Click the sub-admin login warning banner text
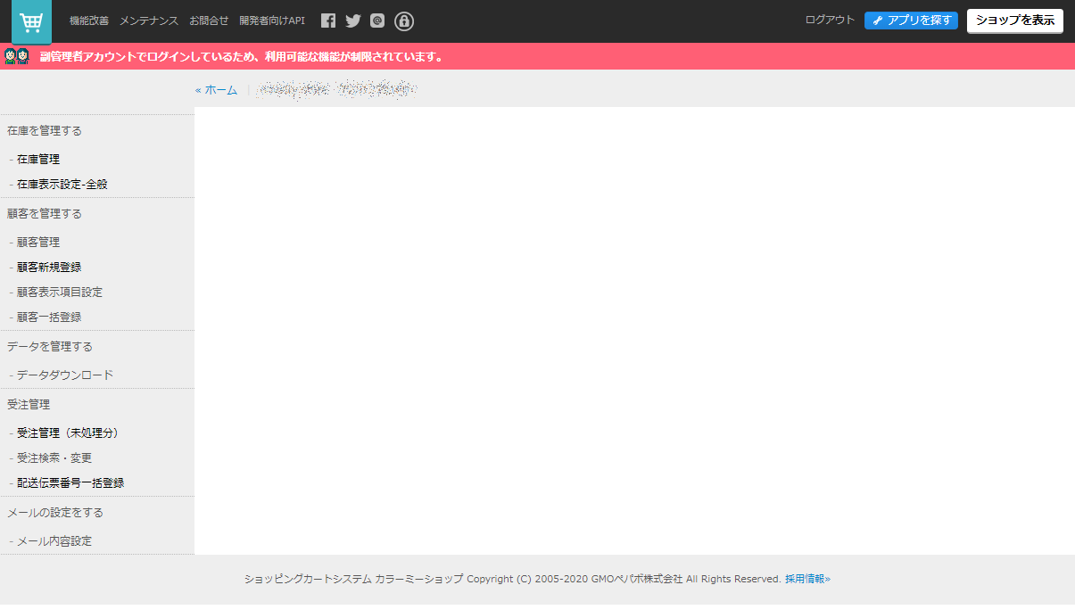1075x610 pixels. click(x=242, y=56)
